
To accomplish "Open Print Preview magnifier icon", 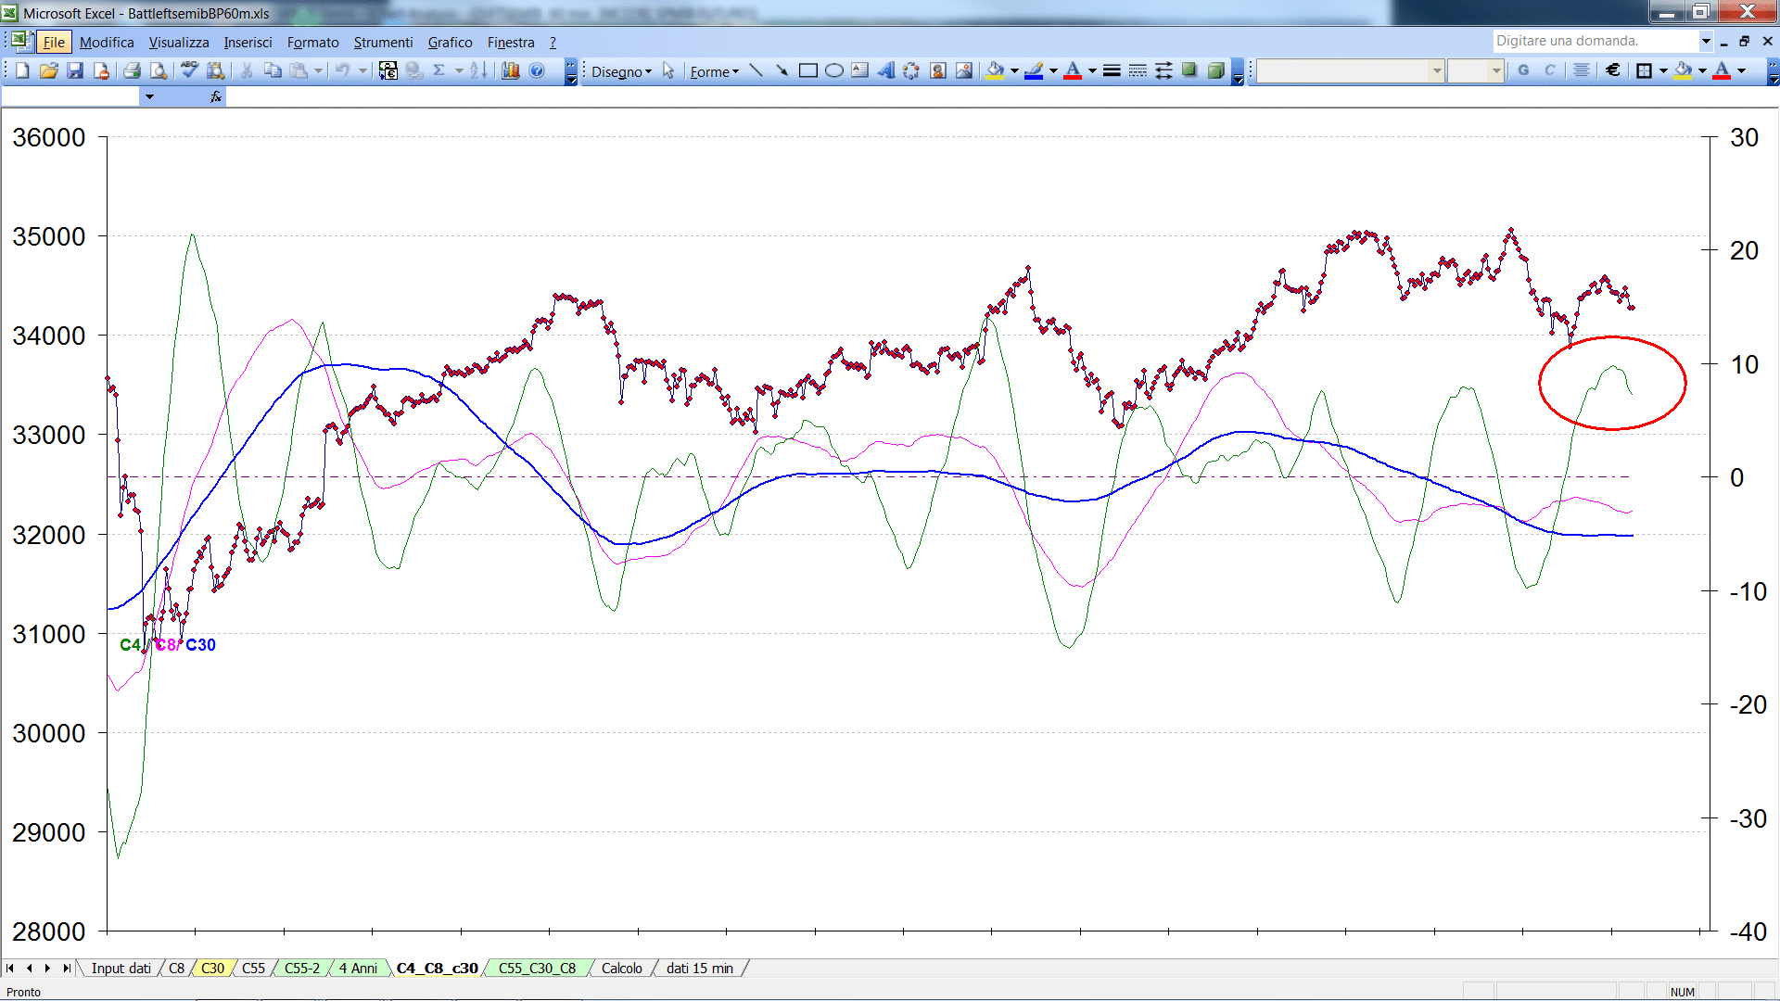I will point(159,70).
